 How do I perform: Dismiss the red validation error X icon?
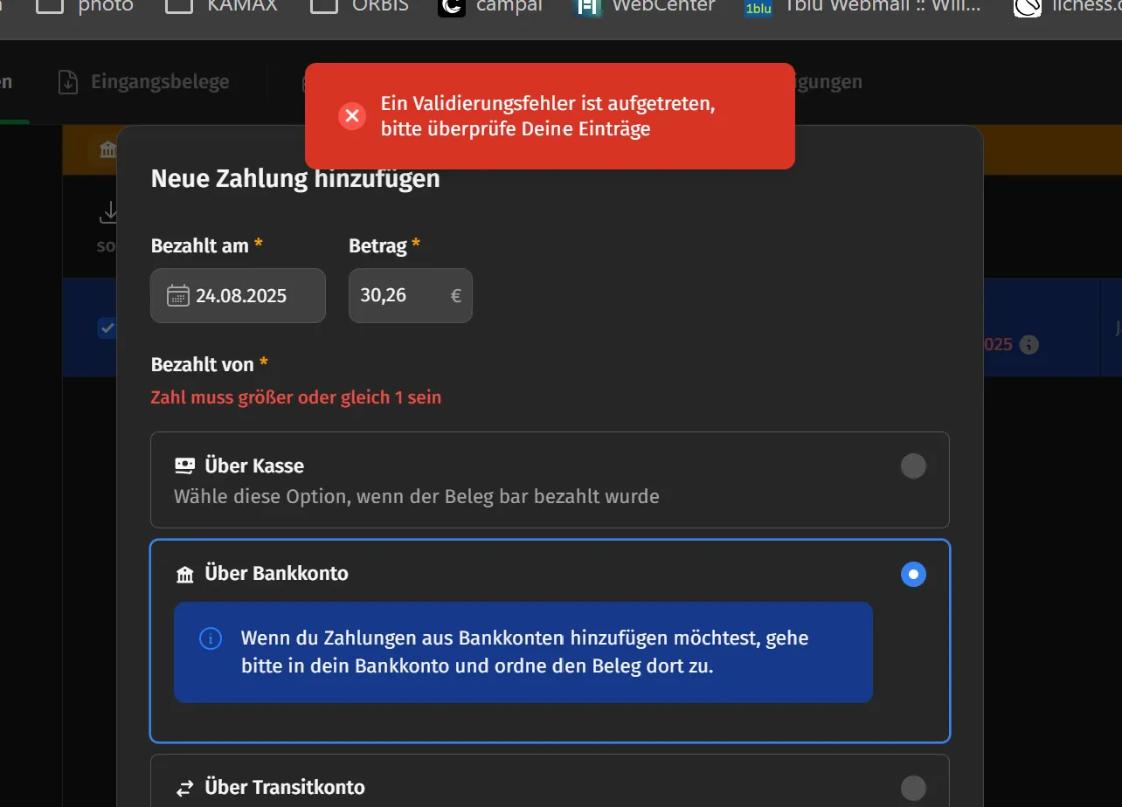click(352, 116)
